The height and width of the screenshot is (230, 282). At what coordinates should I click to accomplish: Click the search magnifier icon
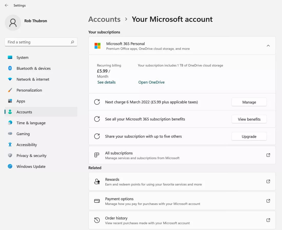(x=72, y=42)
